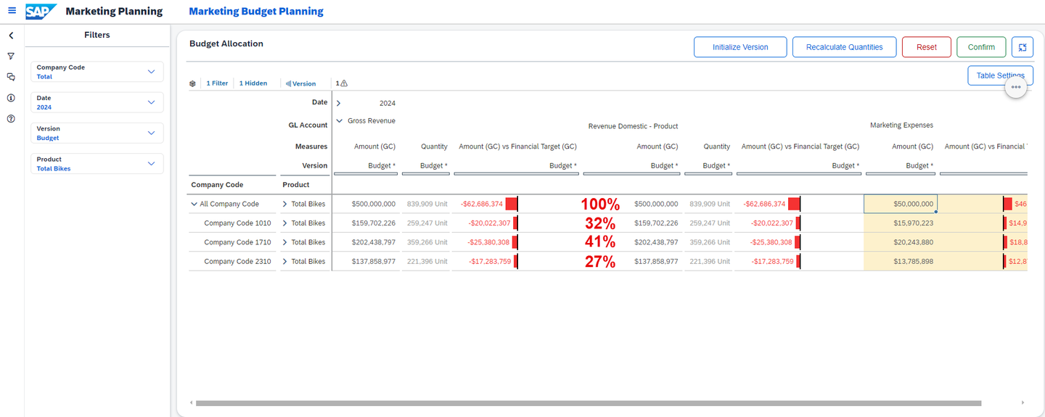1045x417 pixels.
Task: Click the Filters panel heading
Action: click(97, 35)
